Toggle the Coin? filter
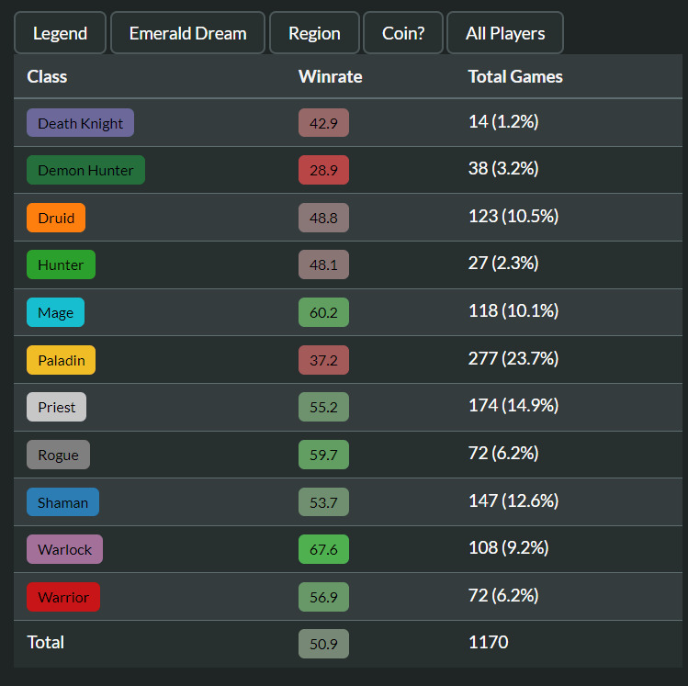 click(403, 33)
